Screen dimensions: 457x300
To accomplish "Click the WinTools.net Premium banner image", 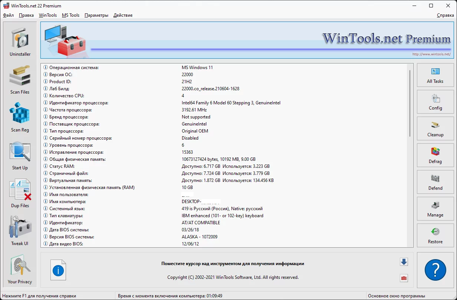I will click(x=247, y=40).
